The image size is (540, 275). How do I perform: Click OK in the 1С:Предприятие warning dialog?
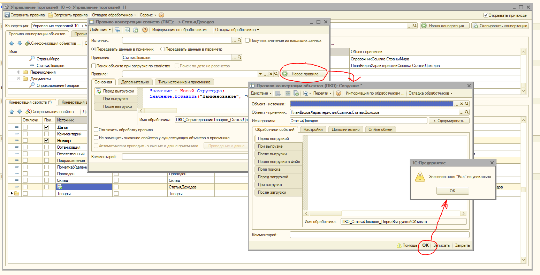tap(452, 191)
